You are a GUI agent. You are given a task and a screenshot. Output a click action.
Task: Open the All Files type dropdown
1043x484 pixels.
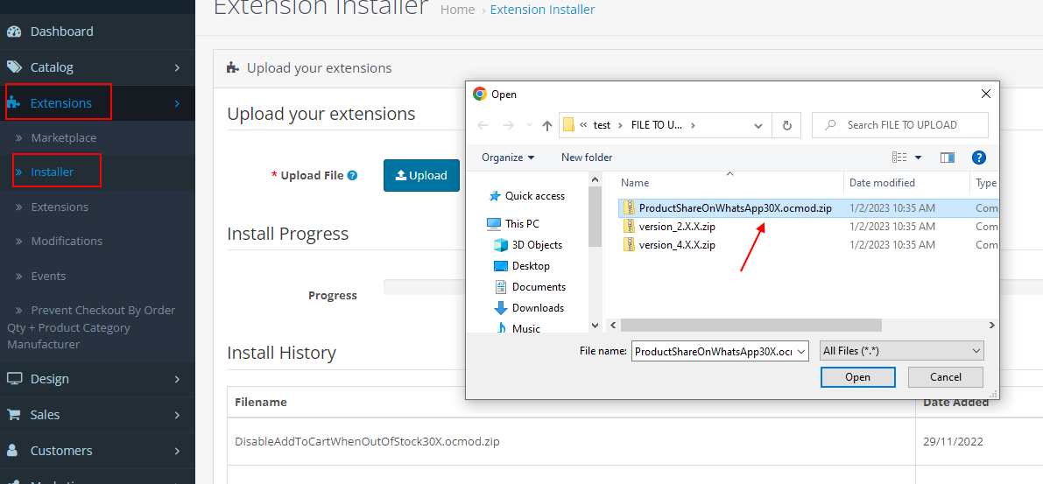point(902,351)
